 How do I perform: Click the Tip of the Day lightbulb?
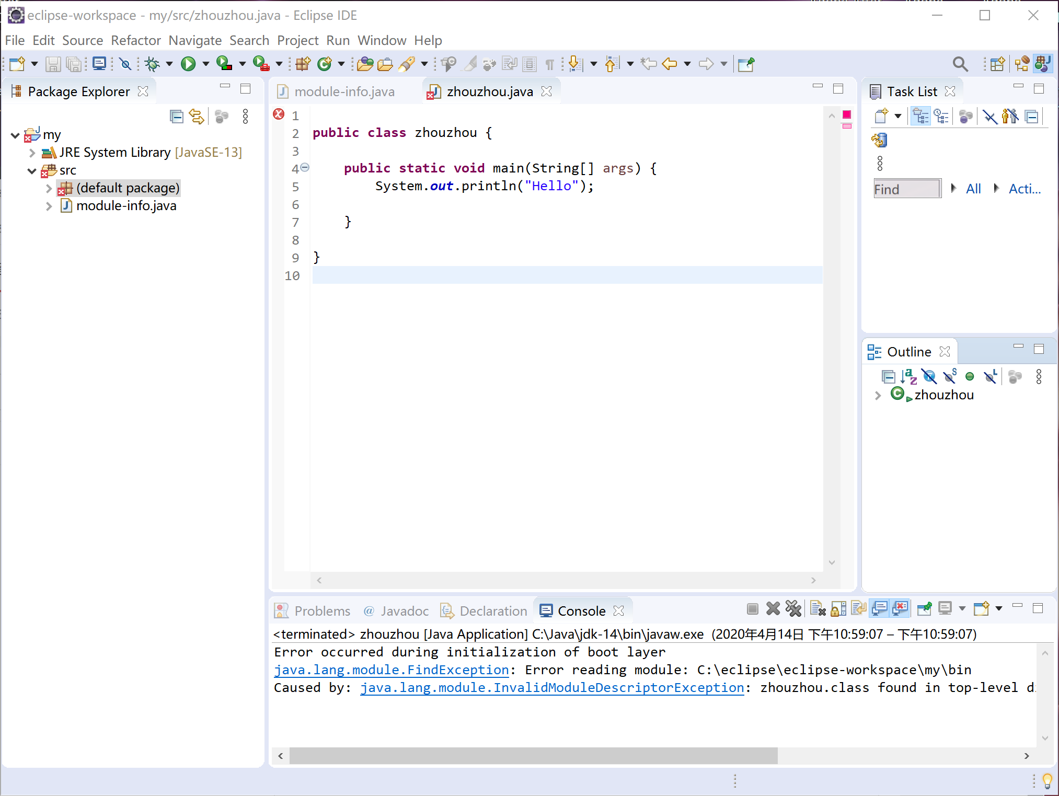click(x=1047, y=781)
